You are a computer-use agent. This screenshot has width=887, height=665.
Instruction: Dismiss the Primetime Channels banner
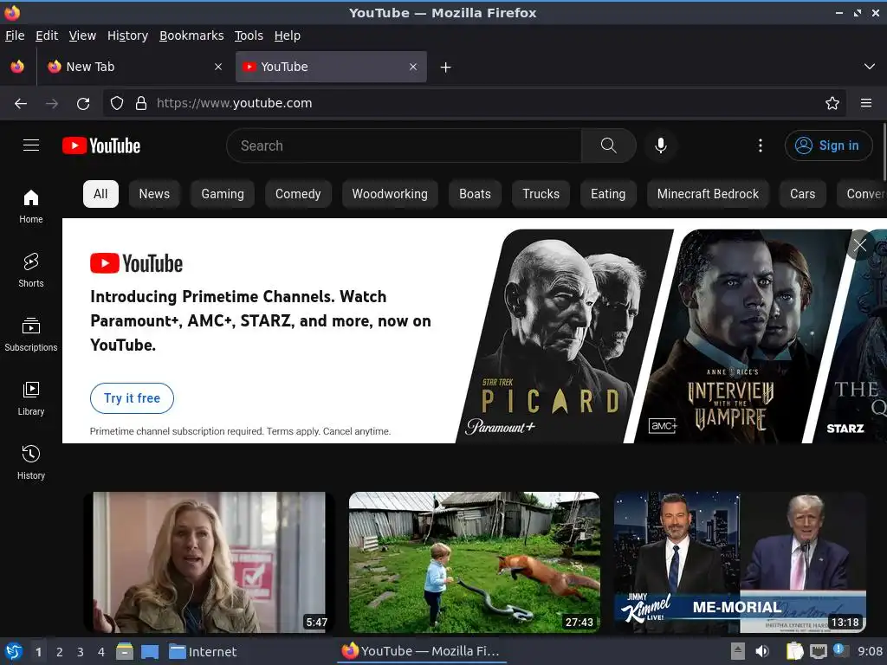[860, 245]
